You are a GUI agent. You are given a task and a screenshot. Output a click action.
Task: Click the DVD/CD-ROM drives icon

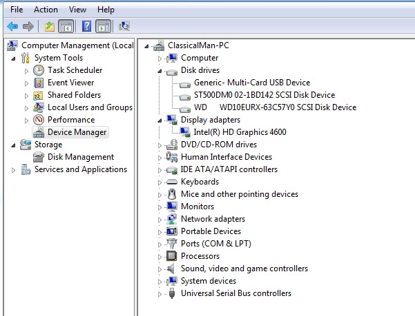172,145
